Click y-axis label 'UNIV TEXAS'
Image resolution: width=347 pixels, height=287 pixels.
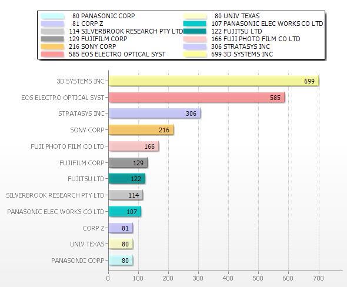(87, 244)
